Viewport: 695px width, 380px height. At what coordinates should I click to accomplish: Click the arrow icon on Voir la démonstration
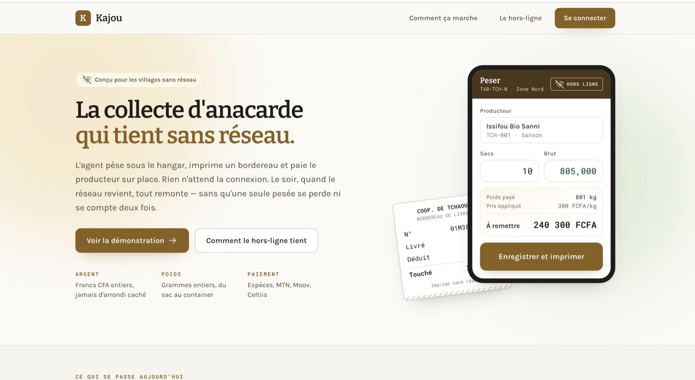[x=173, y=241]
